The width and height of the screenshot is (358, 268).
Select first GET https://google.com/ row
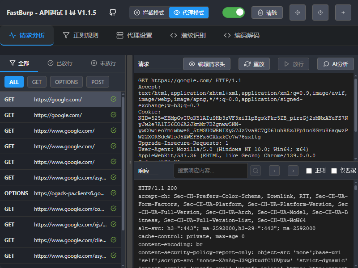tap(60, 99)
